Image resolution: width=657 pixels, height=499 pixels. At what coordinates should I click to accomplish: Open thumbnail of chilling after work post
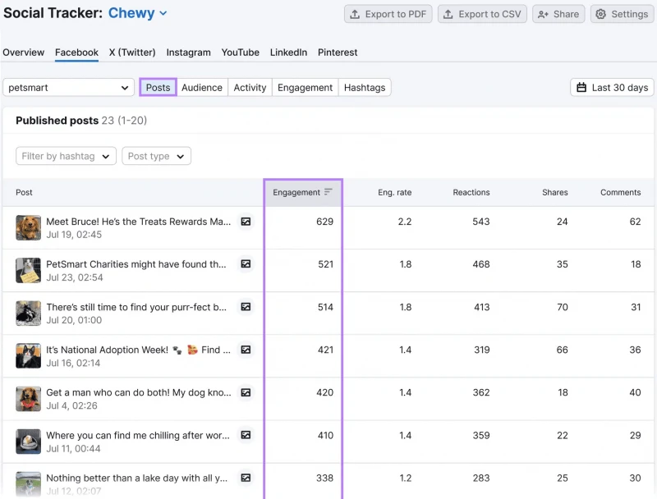pos(29,442)
